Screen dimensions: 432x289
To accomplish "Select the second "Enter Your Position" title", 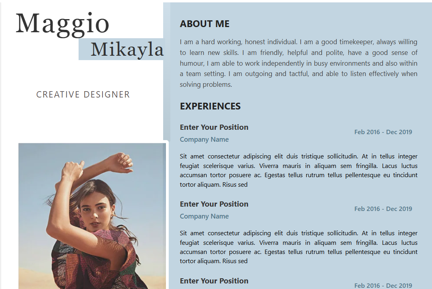I will [214, 204].
